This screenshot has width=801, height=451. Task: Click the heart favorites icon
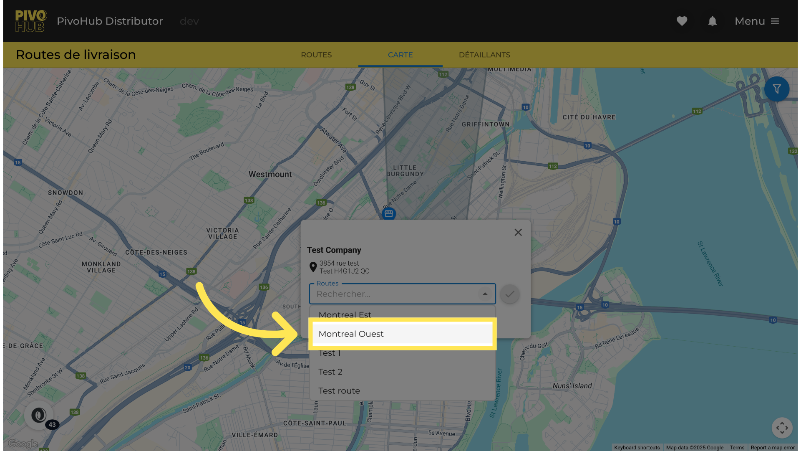tap(682, 21)
